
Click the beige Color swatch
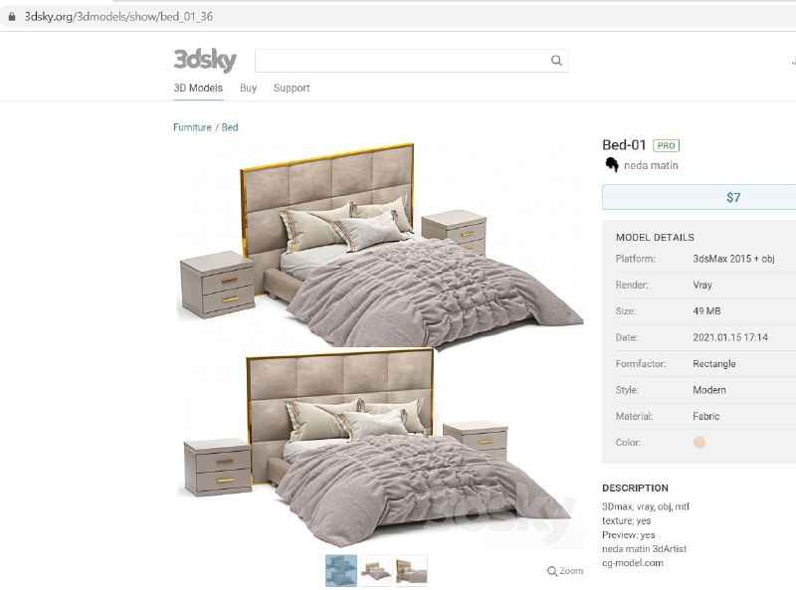coord(699,442)
